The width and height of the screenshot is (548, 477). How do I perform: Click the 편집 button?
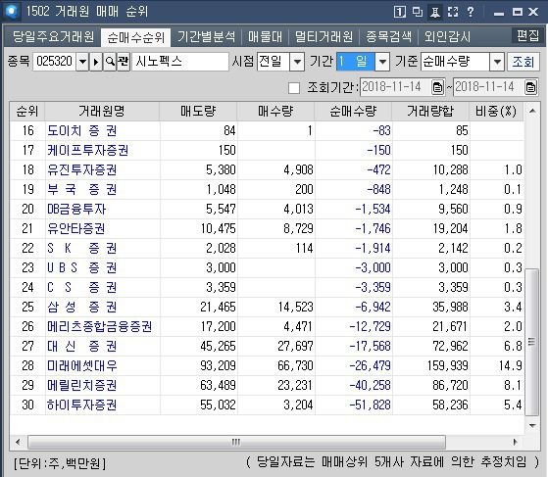pyautogui.click(x=527, y=35)
